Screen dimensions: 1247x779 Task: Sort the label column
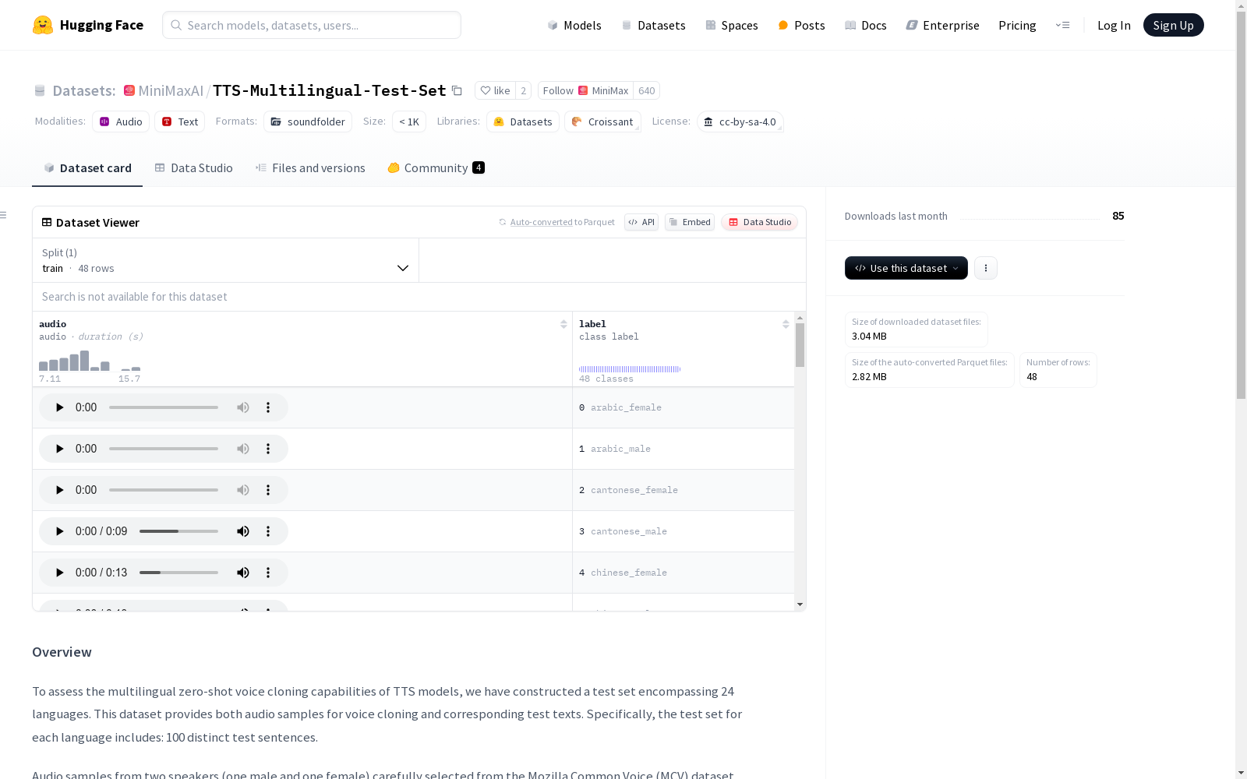point(786,324)
